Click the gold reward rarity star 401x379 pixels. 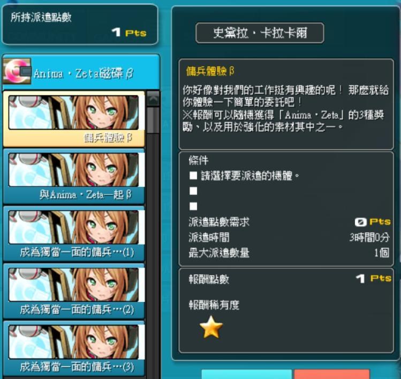(211, 327)
